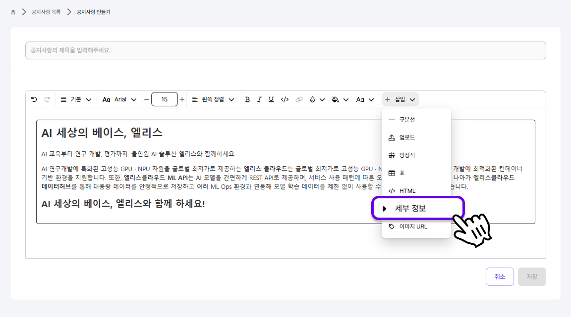The height and width of the screenshot is (317, 571).
Task: Undo the last edit
Action: point(34,99)
